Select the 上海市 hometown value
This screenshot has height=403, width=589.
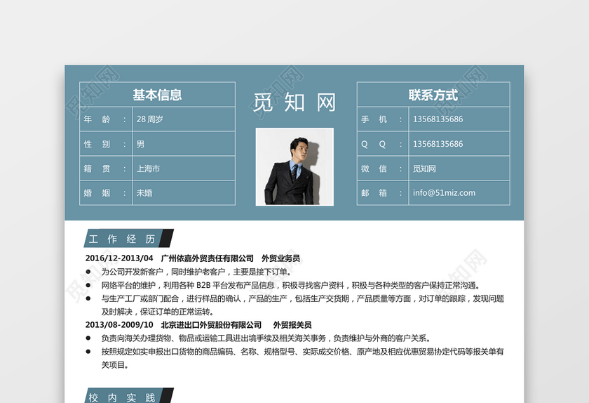tap(148, 169)
